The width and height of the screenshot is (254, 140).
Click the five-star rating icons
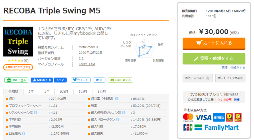tap(16, 61)
